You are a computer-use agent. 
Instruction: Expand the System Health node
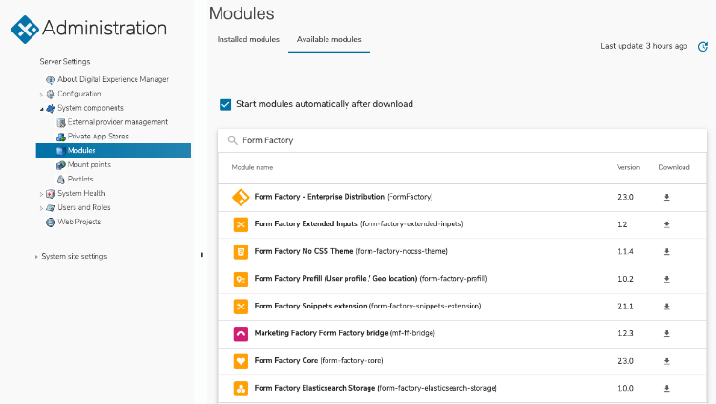point(41,194)
